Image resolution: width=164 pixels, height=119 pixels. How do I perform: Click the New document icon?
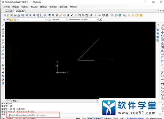[x=4, y=15]
